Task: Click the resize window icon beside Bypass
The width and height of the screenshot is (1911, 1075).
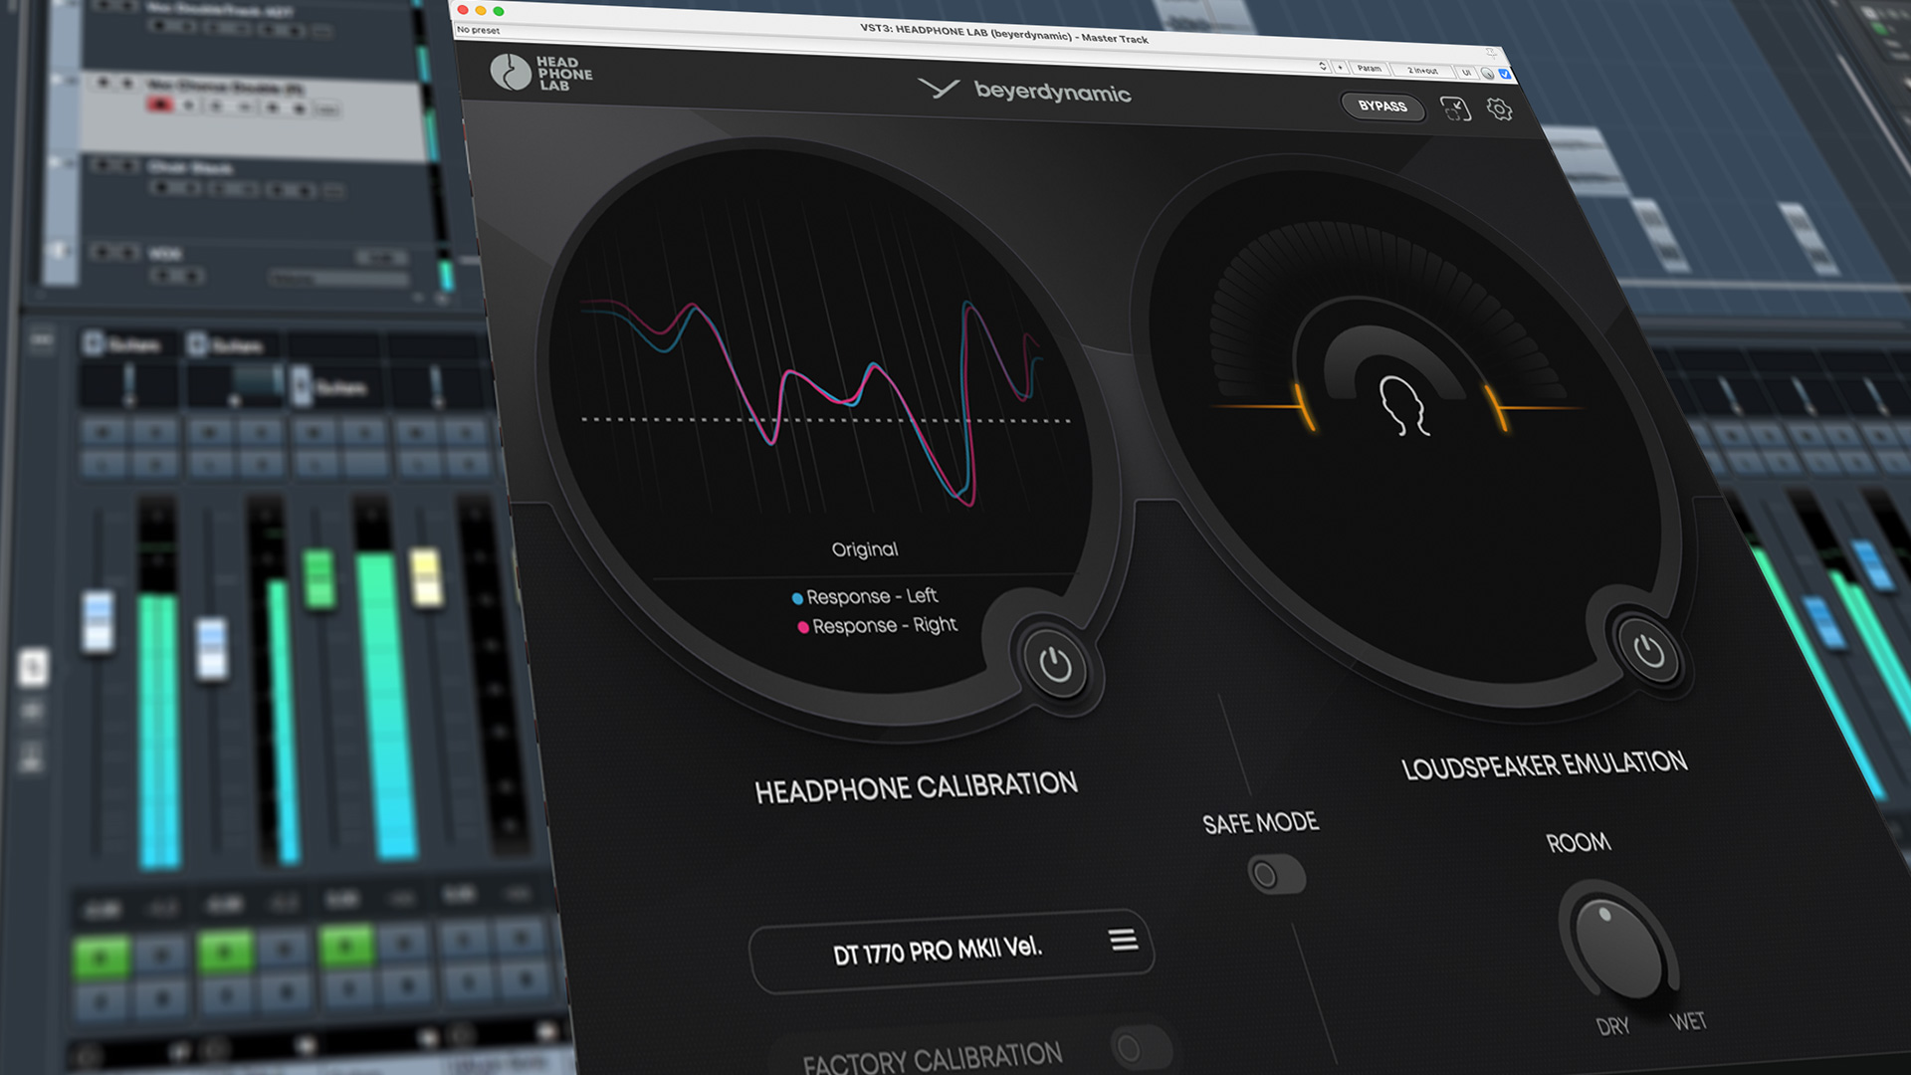Action: point(1455,108)
